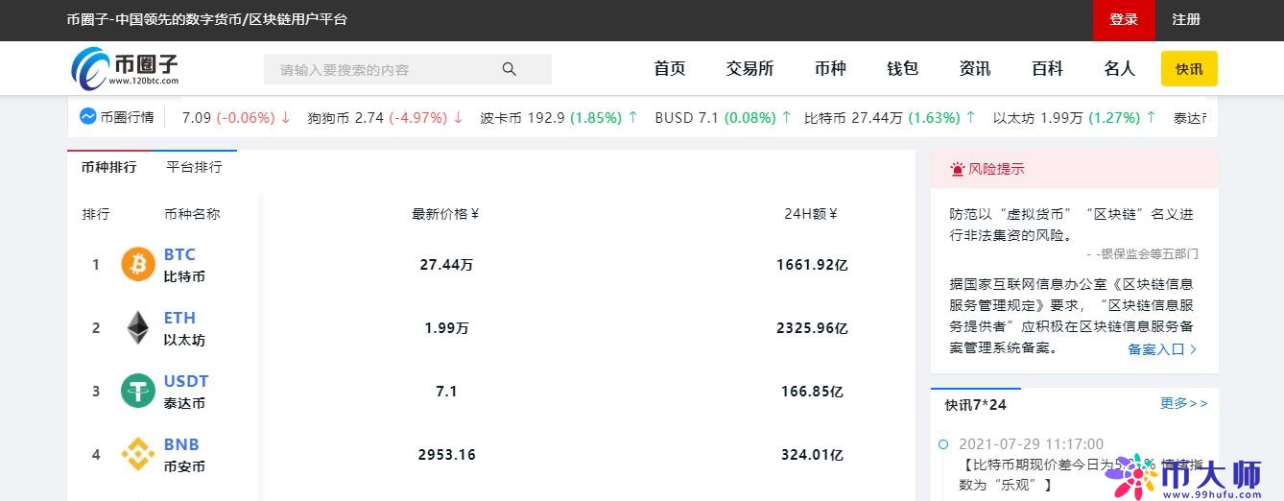
Task: Click 比特币 27.44万 ticker entry
Action: [x=890, y=118]
